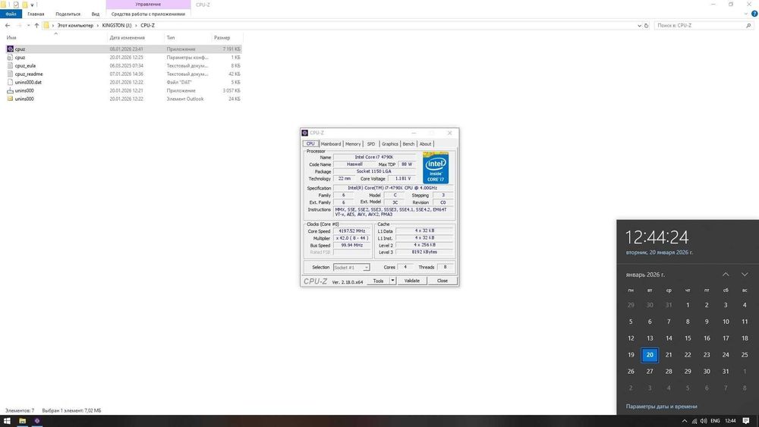The image size is (759, 427).
Task: Click the search magnifier icon in Explorer
Action: coord(748,25)
